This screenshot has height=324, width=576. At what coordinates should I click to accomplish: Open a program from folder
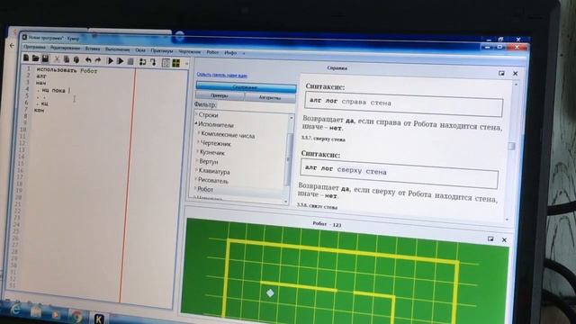tap(36, 58)
